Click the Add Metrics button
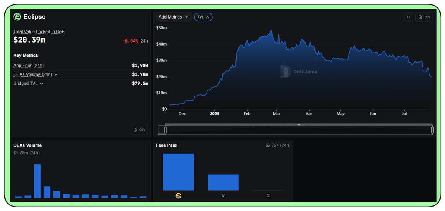445x211 pixels. point(173,17)
